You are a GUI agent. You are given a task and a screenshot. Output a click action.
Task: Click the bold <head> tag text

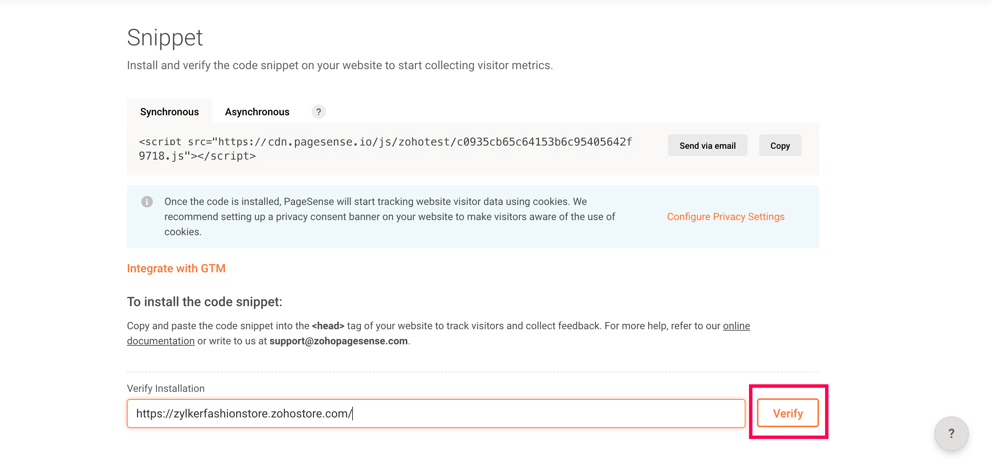tap(328, 326)
